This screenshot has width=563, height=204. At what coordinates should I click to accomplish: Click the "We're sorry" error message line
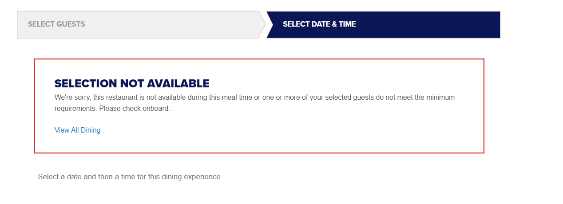coord(254,97)
